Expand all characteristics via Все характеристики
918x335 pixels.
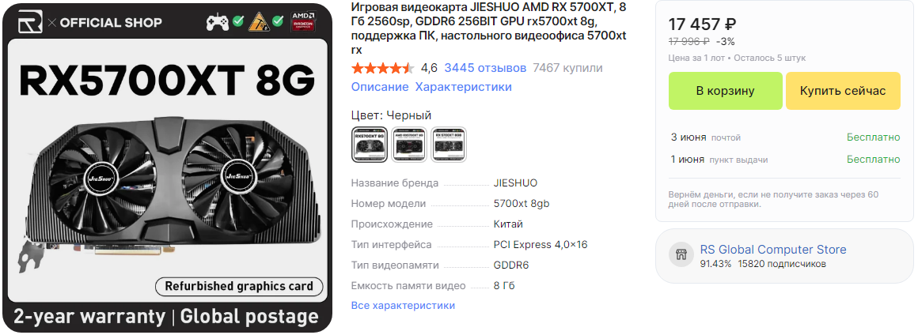tap(403, 305)
